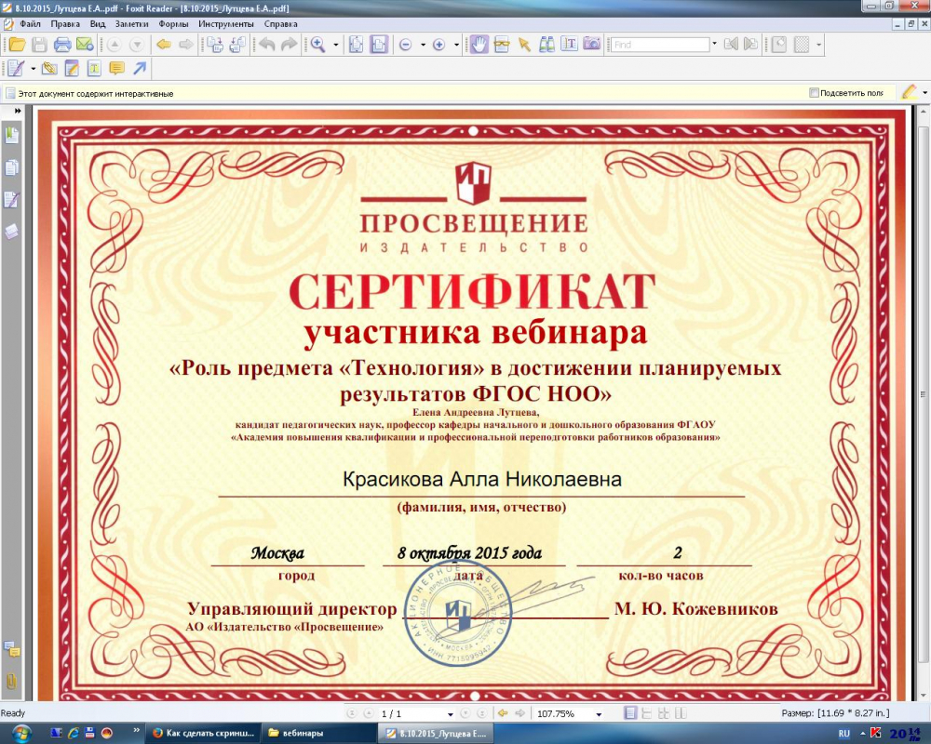Click the 'Ready' status bar text
931x744 pixels.
tap(13, 713)
